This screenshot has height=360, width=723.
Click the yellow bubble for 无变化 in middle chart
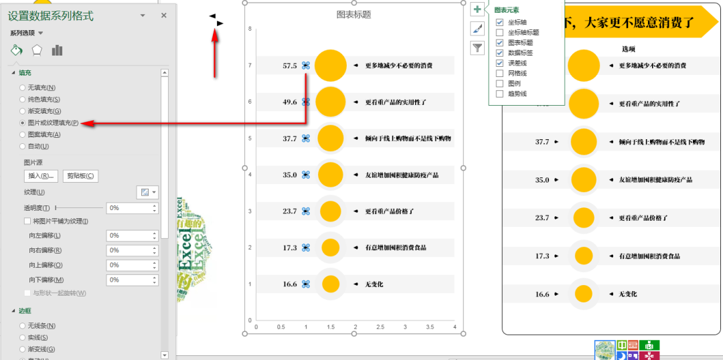pyautogui.click(x=331, y=284)
